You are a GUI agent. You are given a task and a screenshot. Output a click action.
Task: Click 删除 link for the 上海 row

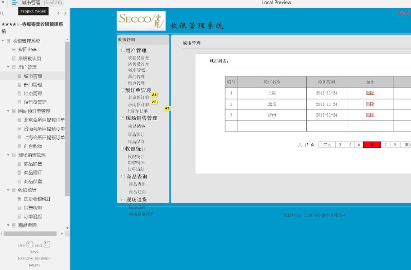(370, 93)
